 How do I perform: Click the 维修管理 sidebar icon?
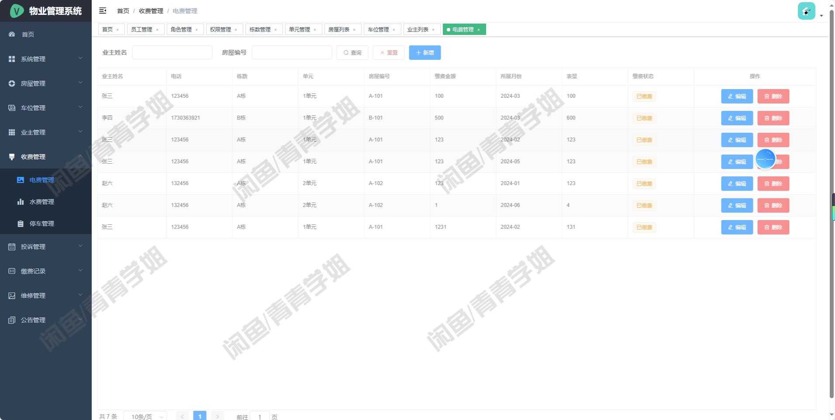(12, 296)
